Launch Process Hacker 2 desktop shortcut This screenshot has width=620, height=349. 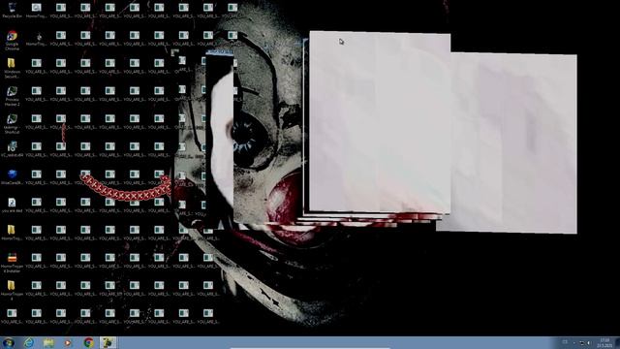[12, 96]
